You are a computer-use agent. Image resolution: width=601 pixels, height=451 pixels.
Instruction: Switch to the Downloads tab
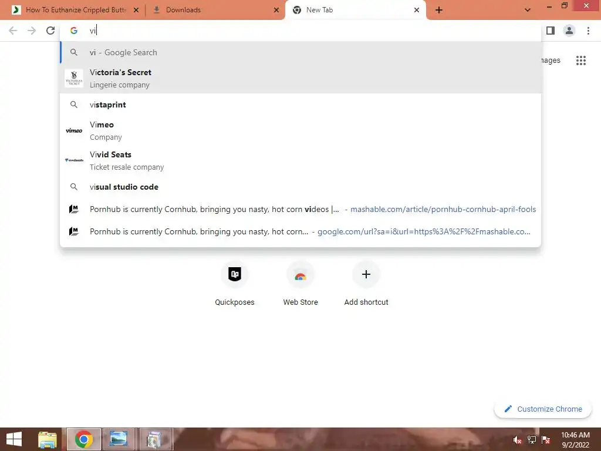point(215,10)
